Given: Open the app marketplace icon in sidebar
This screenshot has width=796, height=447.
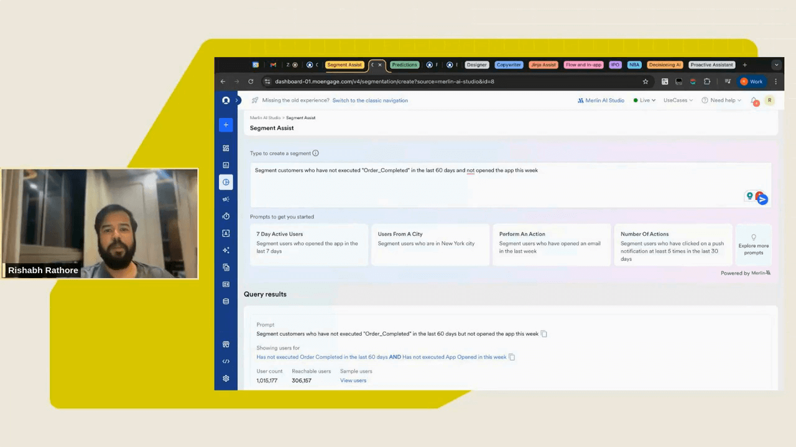Looking at the screenshot, I should click(226, 345).
